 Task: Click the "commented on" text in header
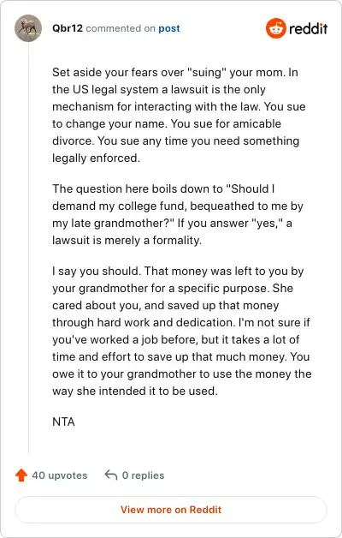click(121, 28)
